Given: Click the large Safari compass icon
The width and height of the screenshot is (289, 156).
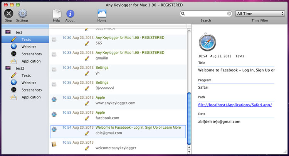Looking at the screenshot, I should coord(207,42).
